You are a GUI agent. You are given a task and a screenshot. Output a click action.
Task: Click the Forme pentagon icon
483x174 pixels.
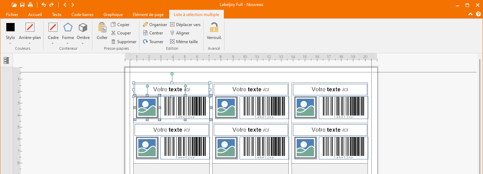68,27
